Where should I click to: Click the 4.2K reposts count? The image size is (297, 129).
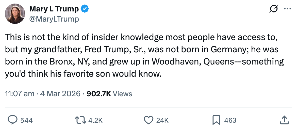(x=95, y=120)
